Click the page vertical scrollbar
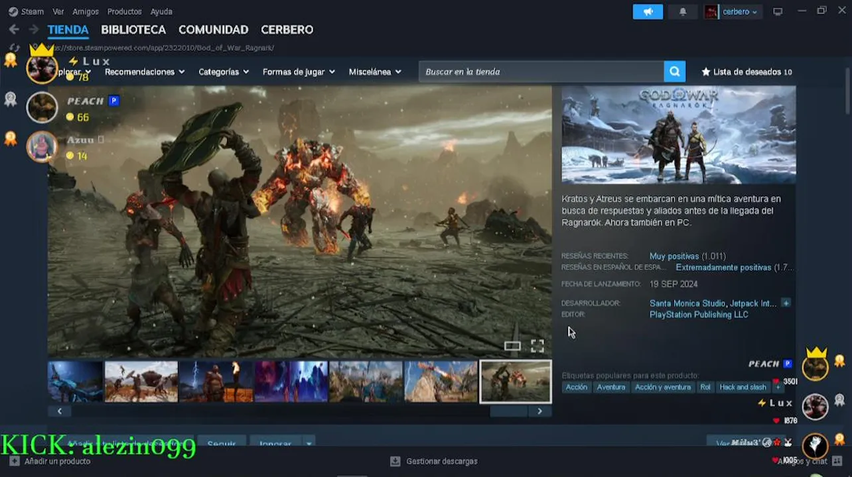This screenshot has height=477, width=852. tap(848, 91)
